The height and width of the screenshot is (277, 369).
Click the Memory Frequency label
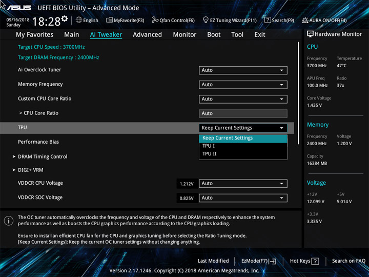[40, 84]
